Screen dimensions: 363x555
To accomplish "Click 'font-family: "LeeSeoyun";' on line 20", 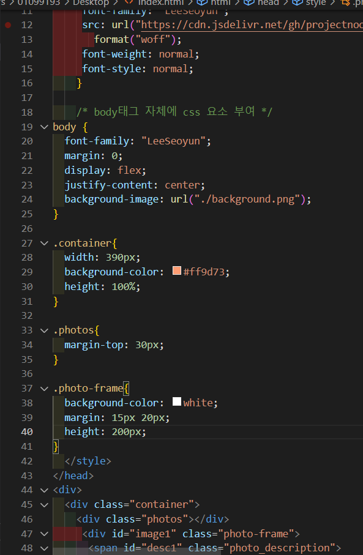I will pyautogui.click(x=138, y=141).
